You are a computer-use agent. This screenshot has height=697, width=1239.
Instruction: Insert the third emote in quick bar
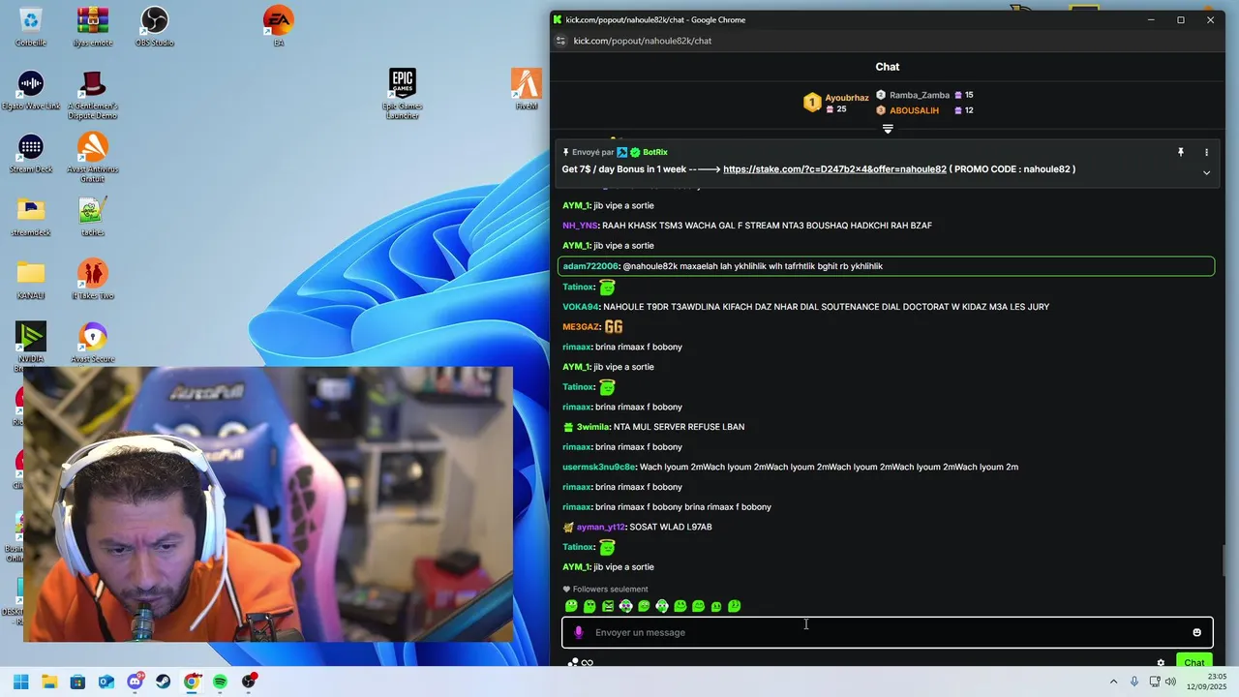click(608, 606)
